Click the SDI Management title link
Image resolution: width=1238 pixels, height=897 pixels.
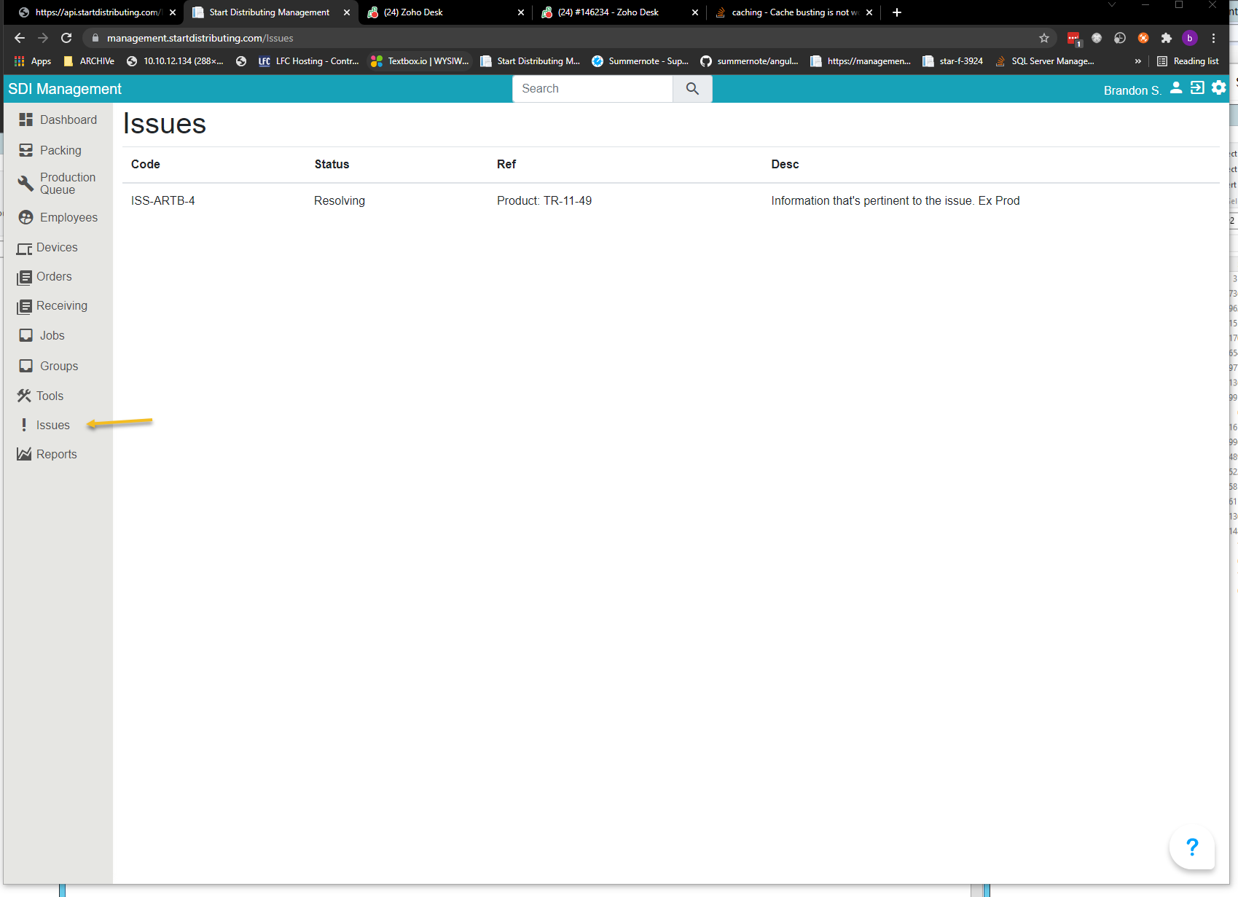(65, 89)
